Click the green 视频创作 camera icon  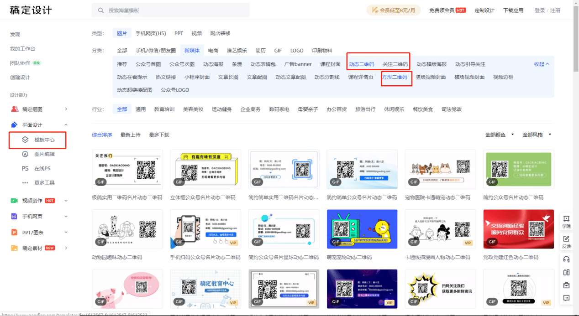pos(14,201)
